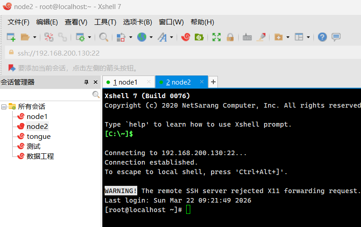Screen dimensions: 361x227
Task: Click the terminal cursor at root prompt
Action: point(188,210)
